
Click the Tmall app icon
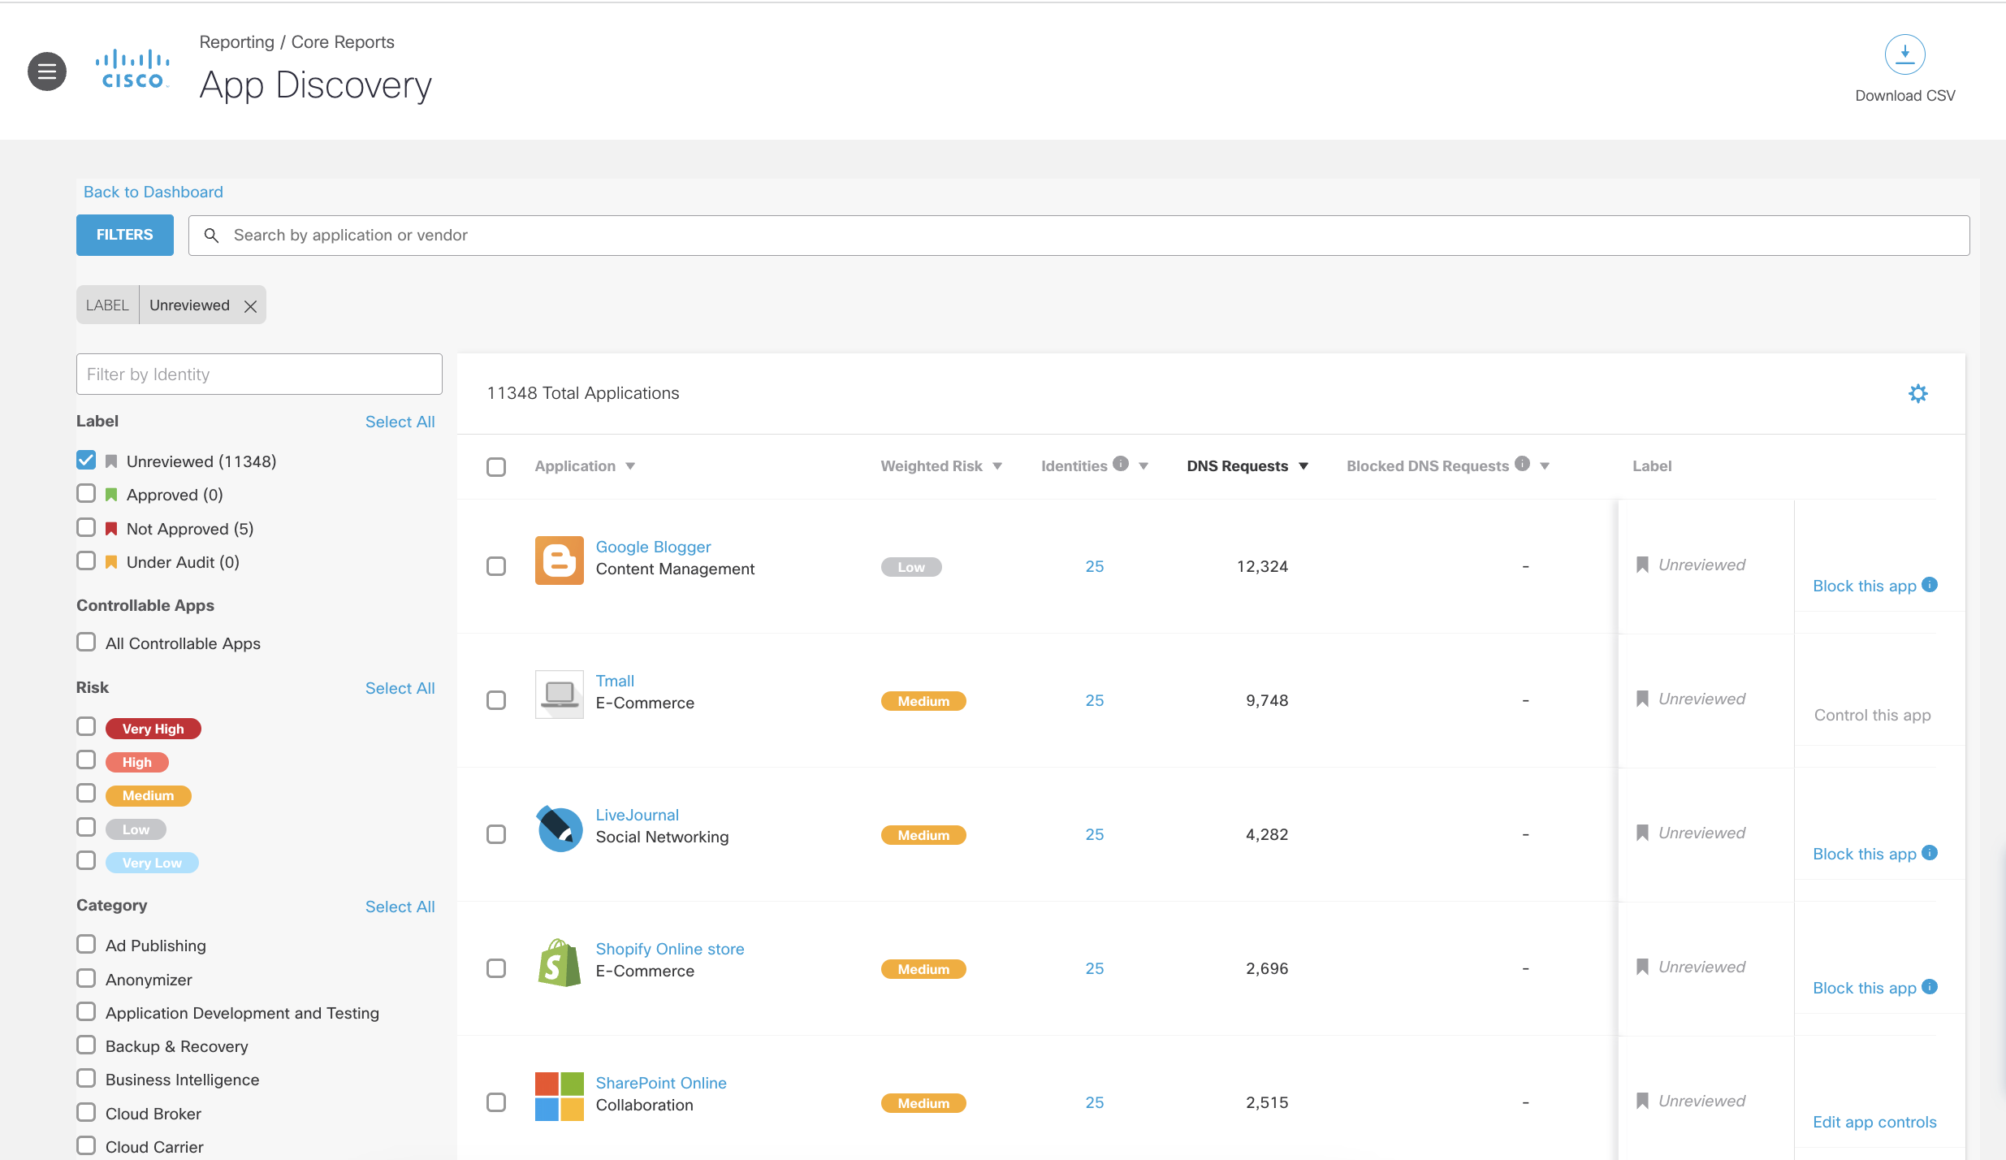coord(560,695)
